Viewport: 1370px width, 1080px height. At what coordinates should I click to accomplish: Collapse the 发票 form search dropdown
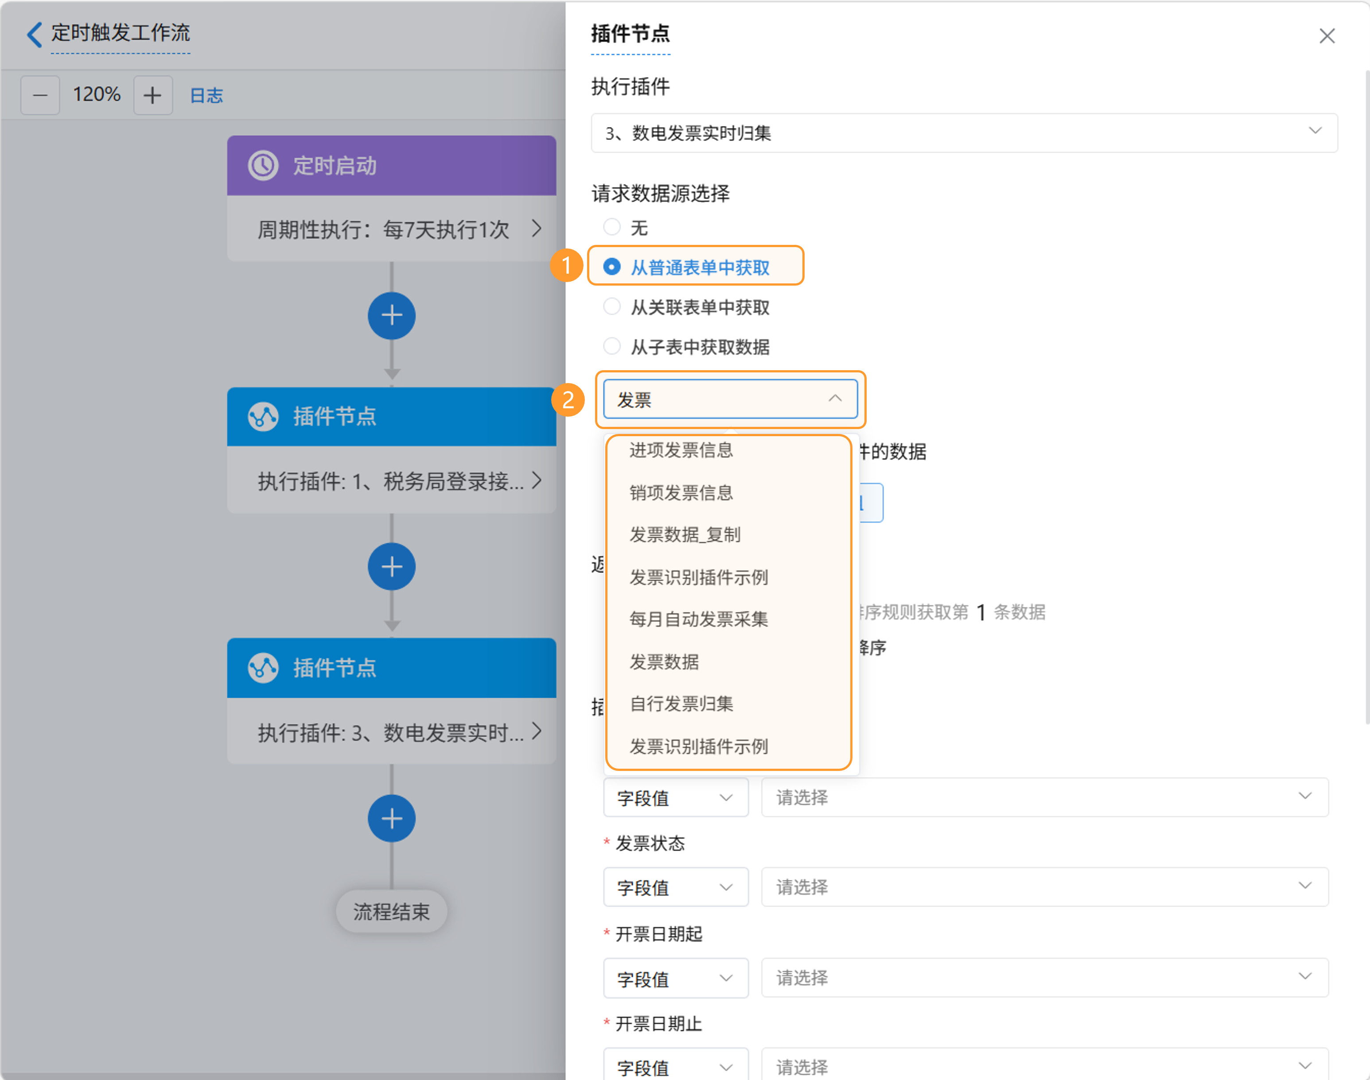coord(835,399)
